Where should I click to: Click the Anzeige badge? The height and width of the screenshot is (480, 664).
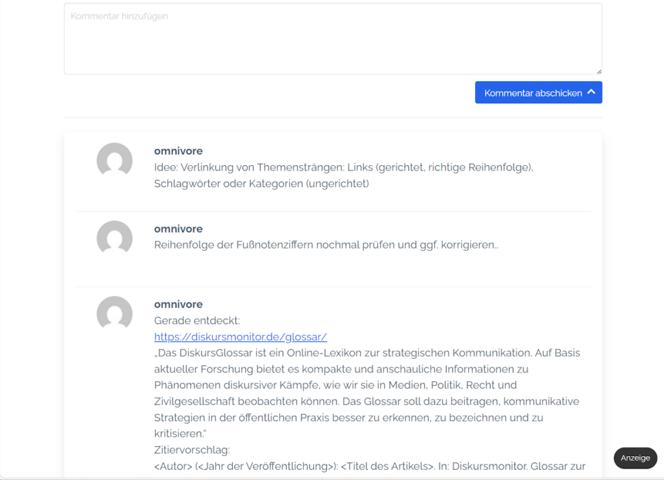(x=635, y=458)
